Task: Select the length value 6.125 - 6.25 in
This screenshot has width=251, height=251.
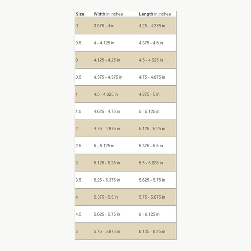Action: tap(152, 231)
